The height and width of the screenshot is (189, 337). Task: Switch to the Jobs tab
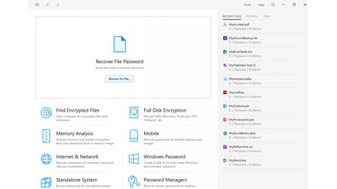pyautogui.click(x=266, y=16)
